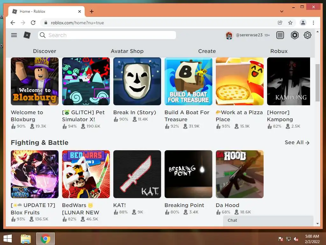Bookmark this page with star icon

[290, 23]
